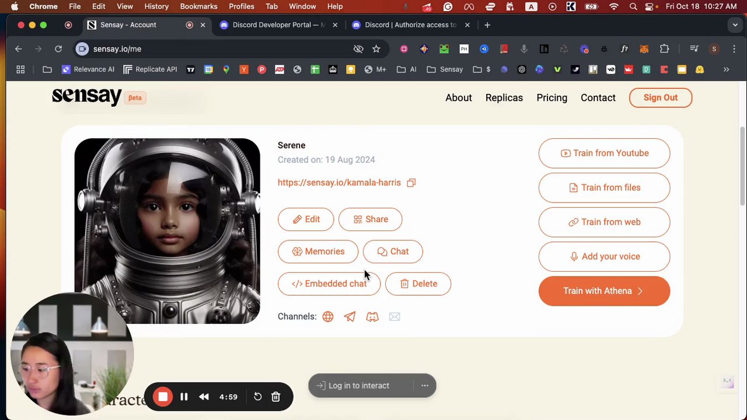Viewport: 747px width, 420px height.
Task: Open the web channel globe icon
Action: pyautogui.click(x=328, y=317)
